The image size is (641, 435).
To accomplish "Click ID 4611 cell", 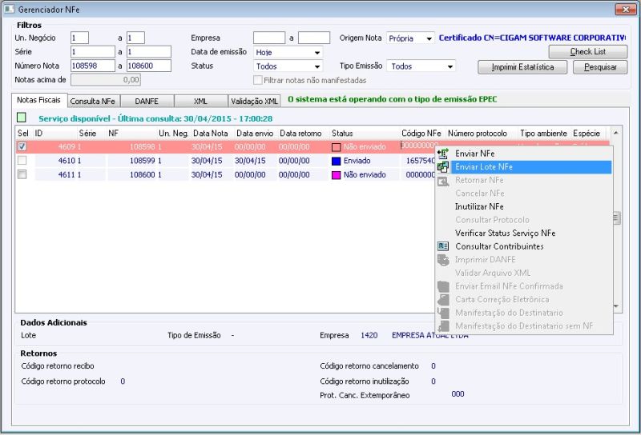I will click(67, 174).
